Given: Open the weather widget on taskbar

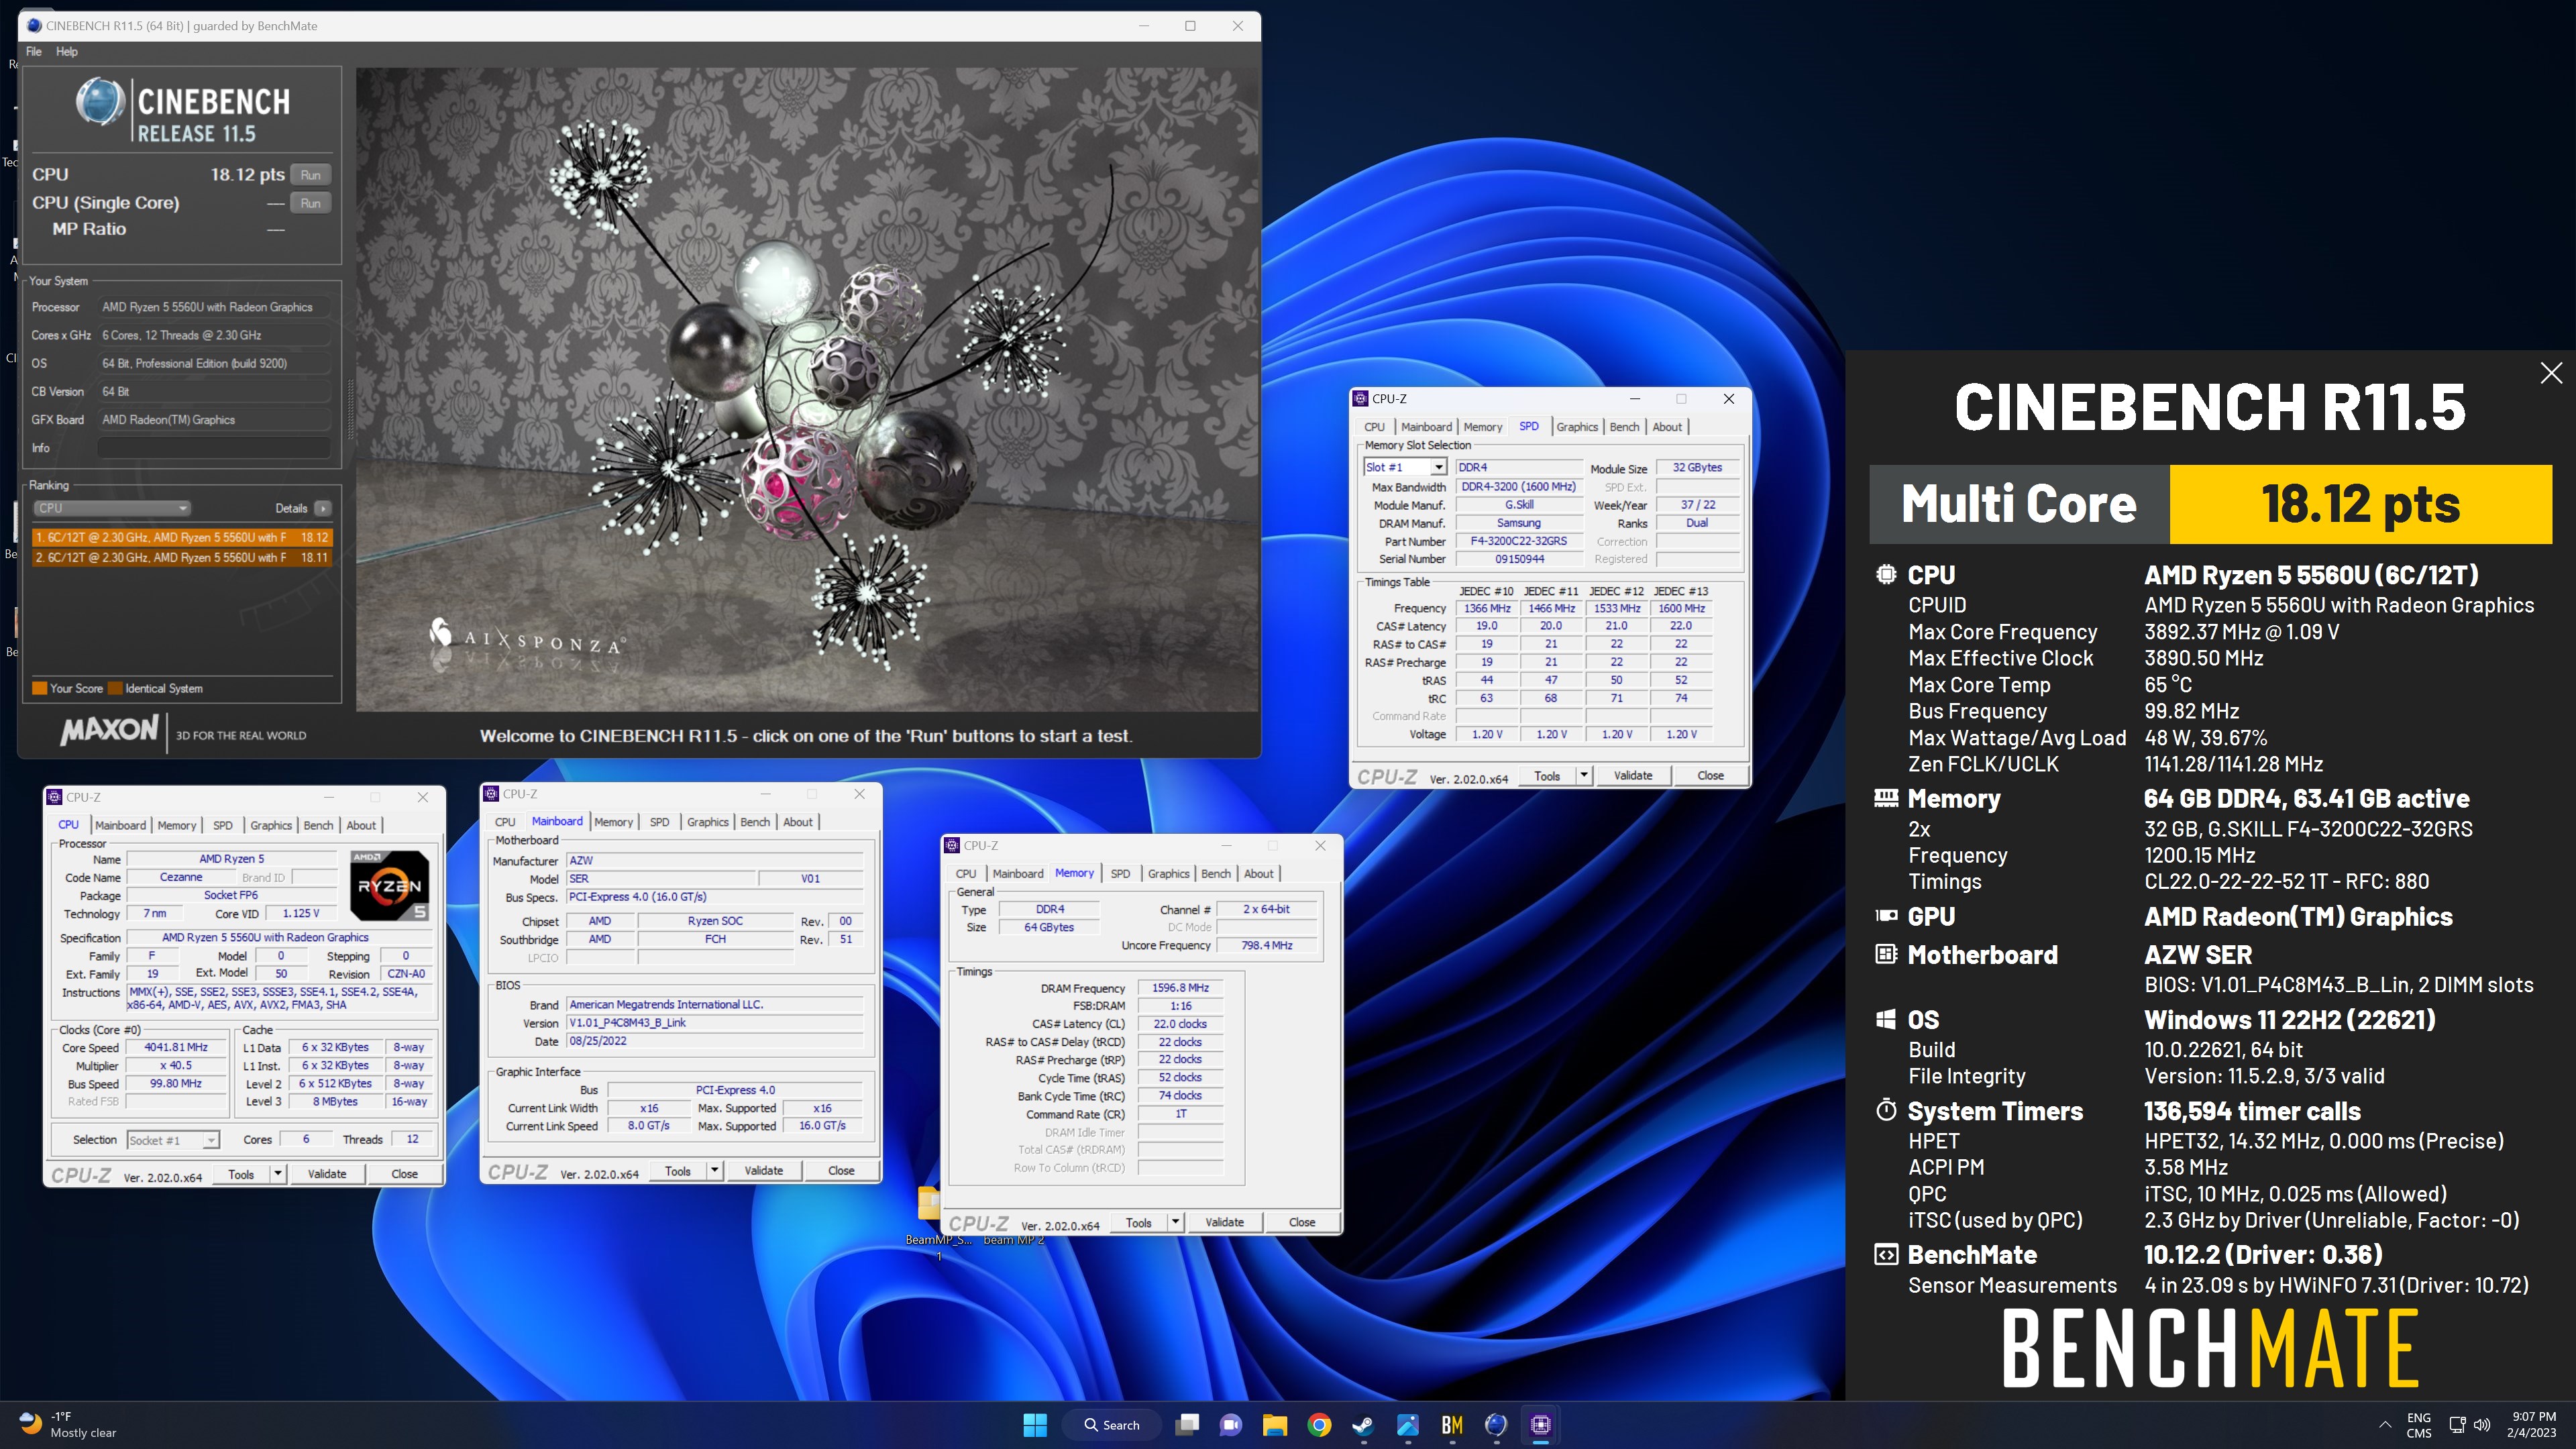Looking at the screenshot, I should pyautogui.click(x=68, y=1425).
